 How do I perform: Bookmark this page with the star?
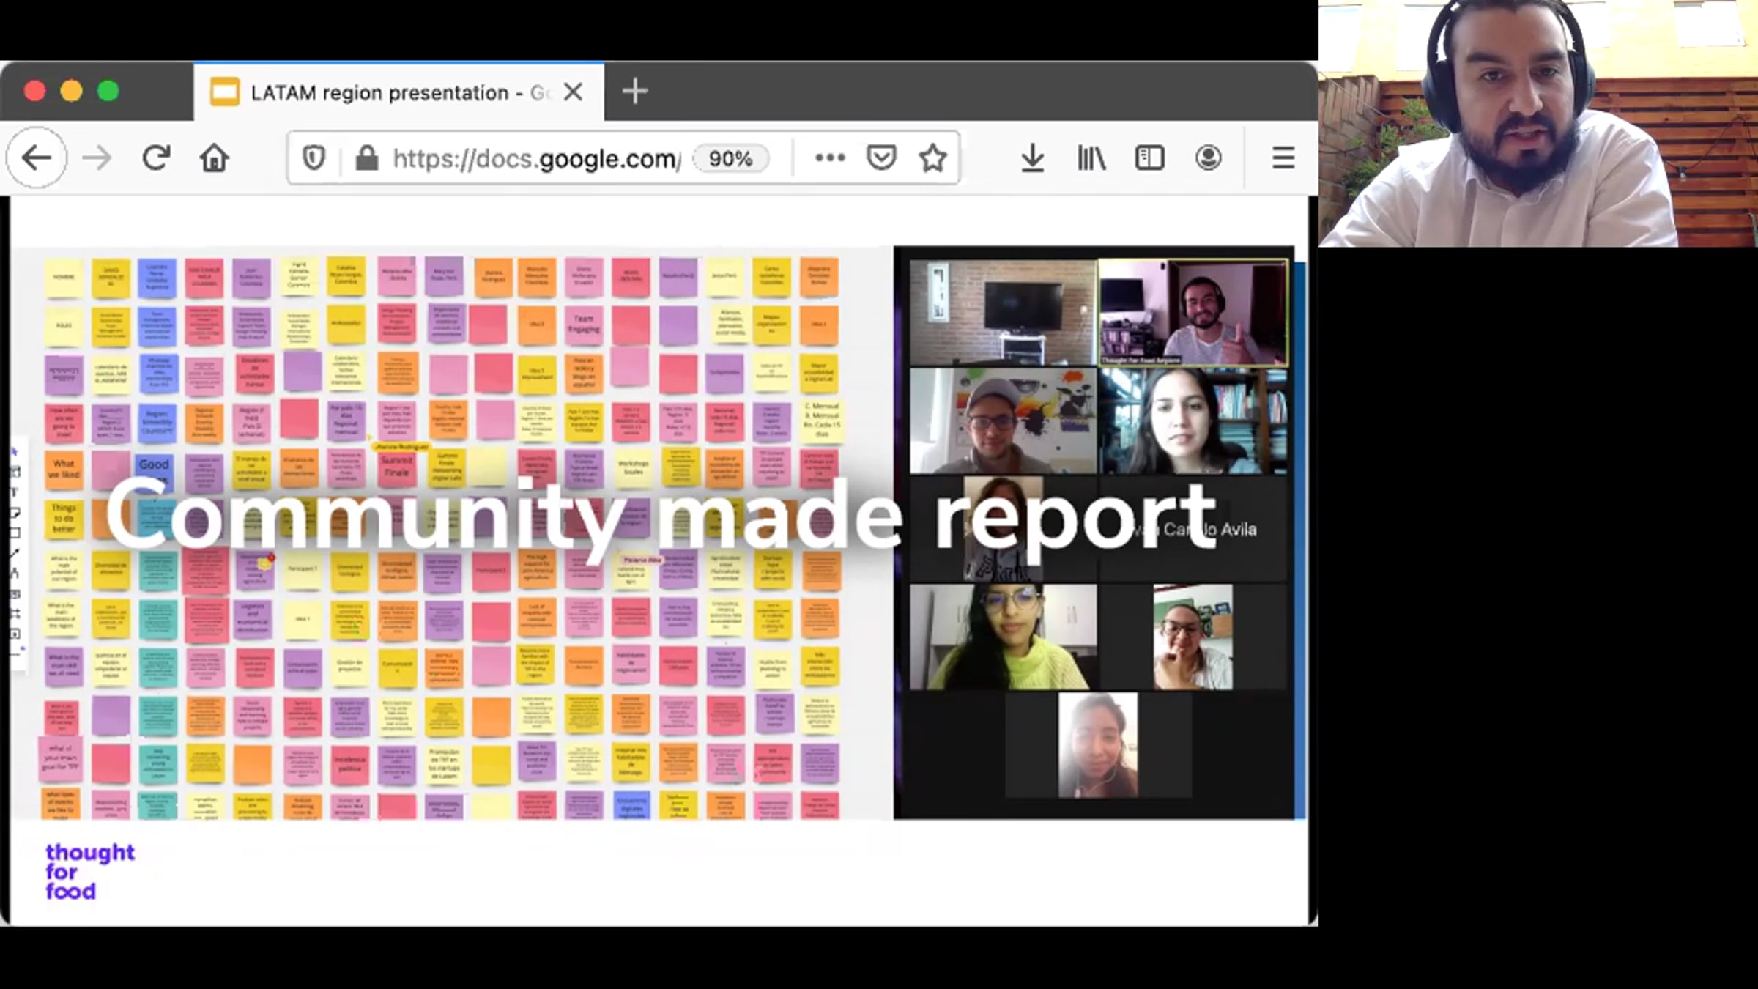click(x=932, y=158)
